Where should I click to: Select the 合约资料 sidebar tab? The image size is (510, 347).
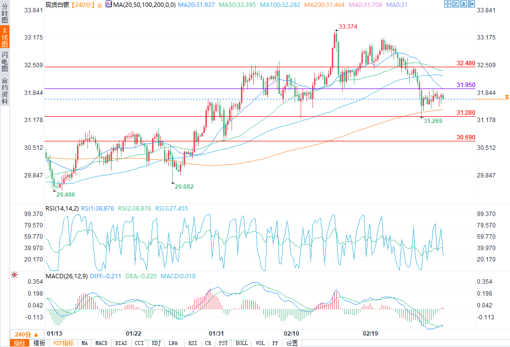point(4,90)
